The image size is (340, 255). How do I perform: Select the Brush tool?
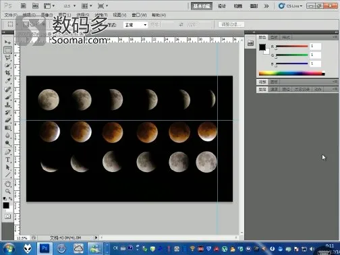click(x=7, y=97)
